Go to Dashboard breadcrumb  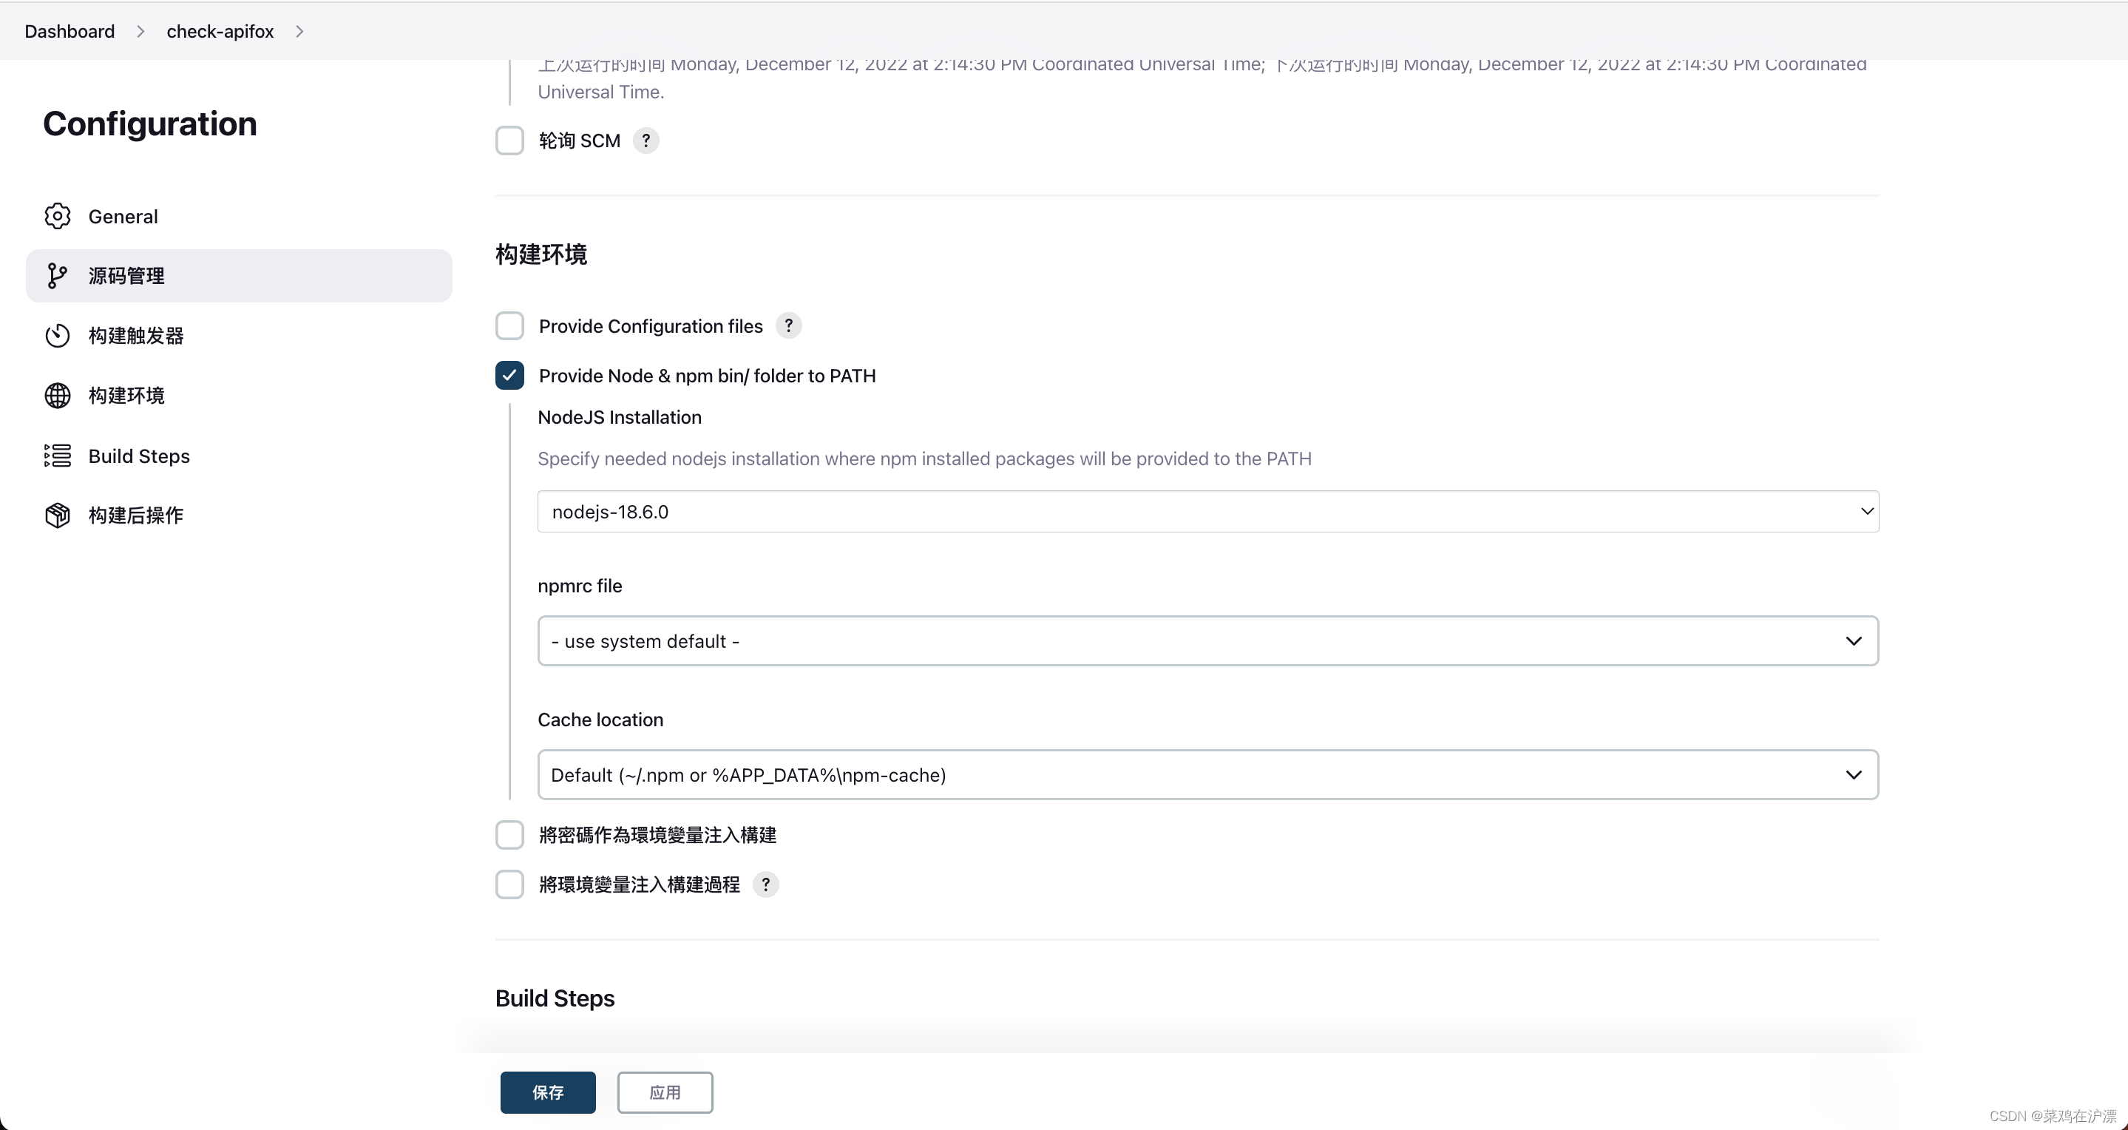(70, 31)
